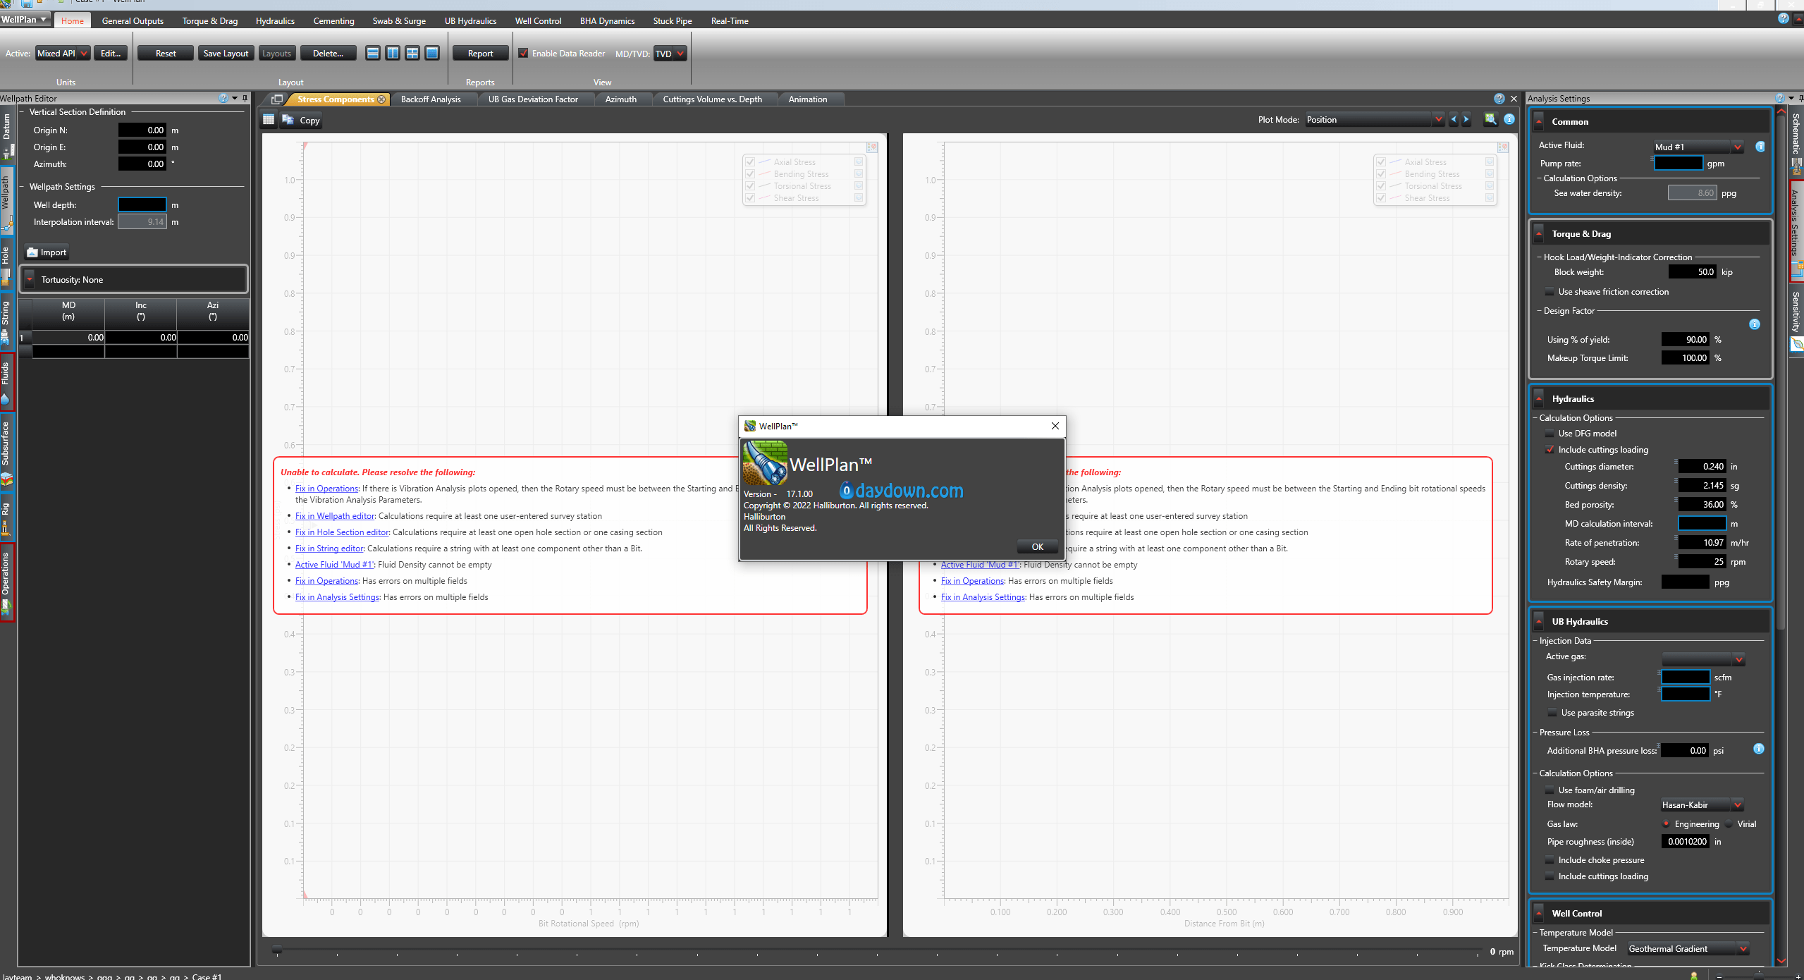Open the Datum sidebar panel
Image resolution: width=1804 pixels, height=980 pixels.
(x=6, y=134)
